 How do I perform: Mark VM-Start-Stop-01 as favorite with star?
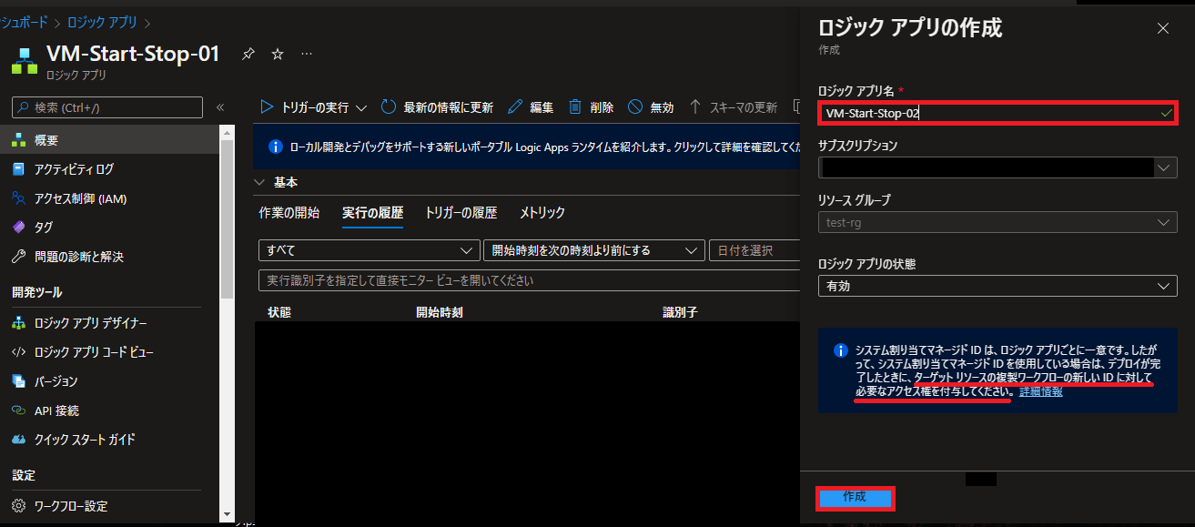[x=278, y=55]
